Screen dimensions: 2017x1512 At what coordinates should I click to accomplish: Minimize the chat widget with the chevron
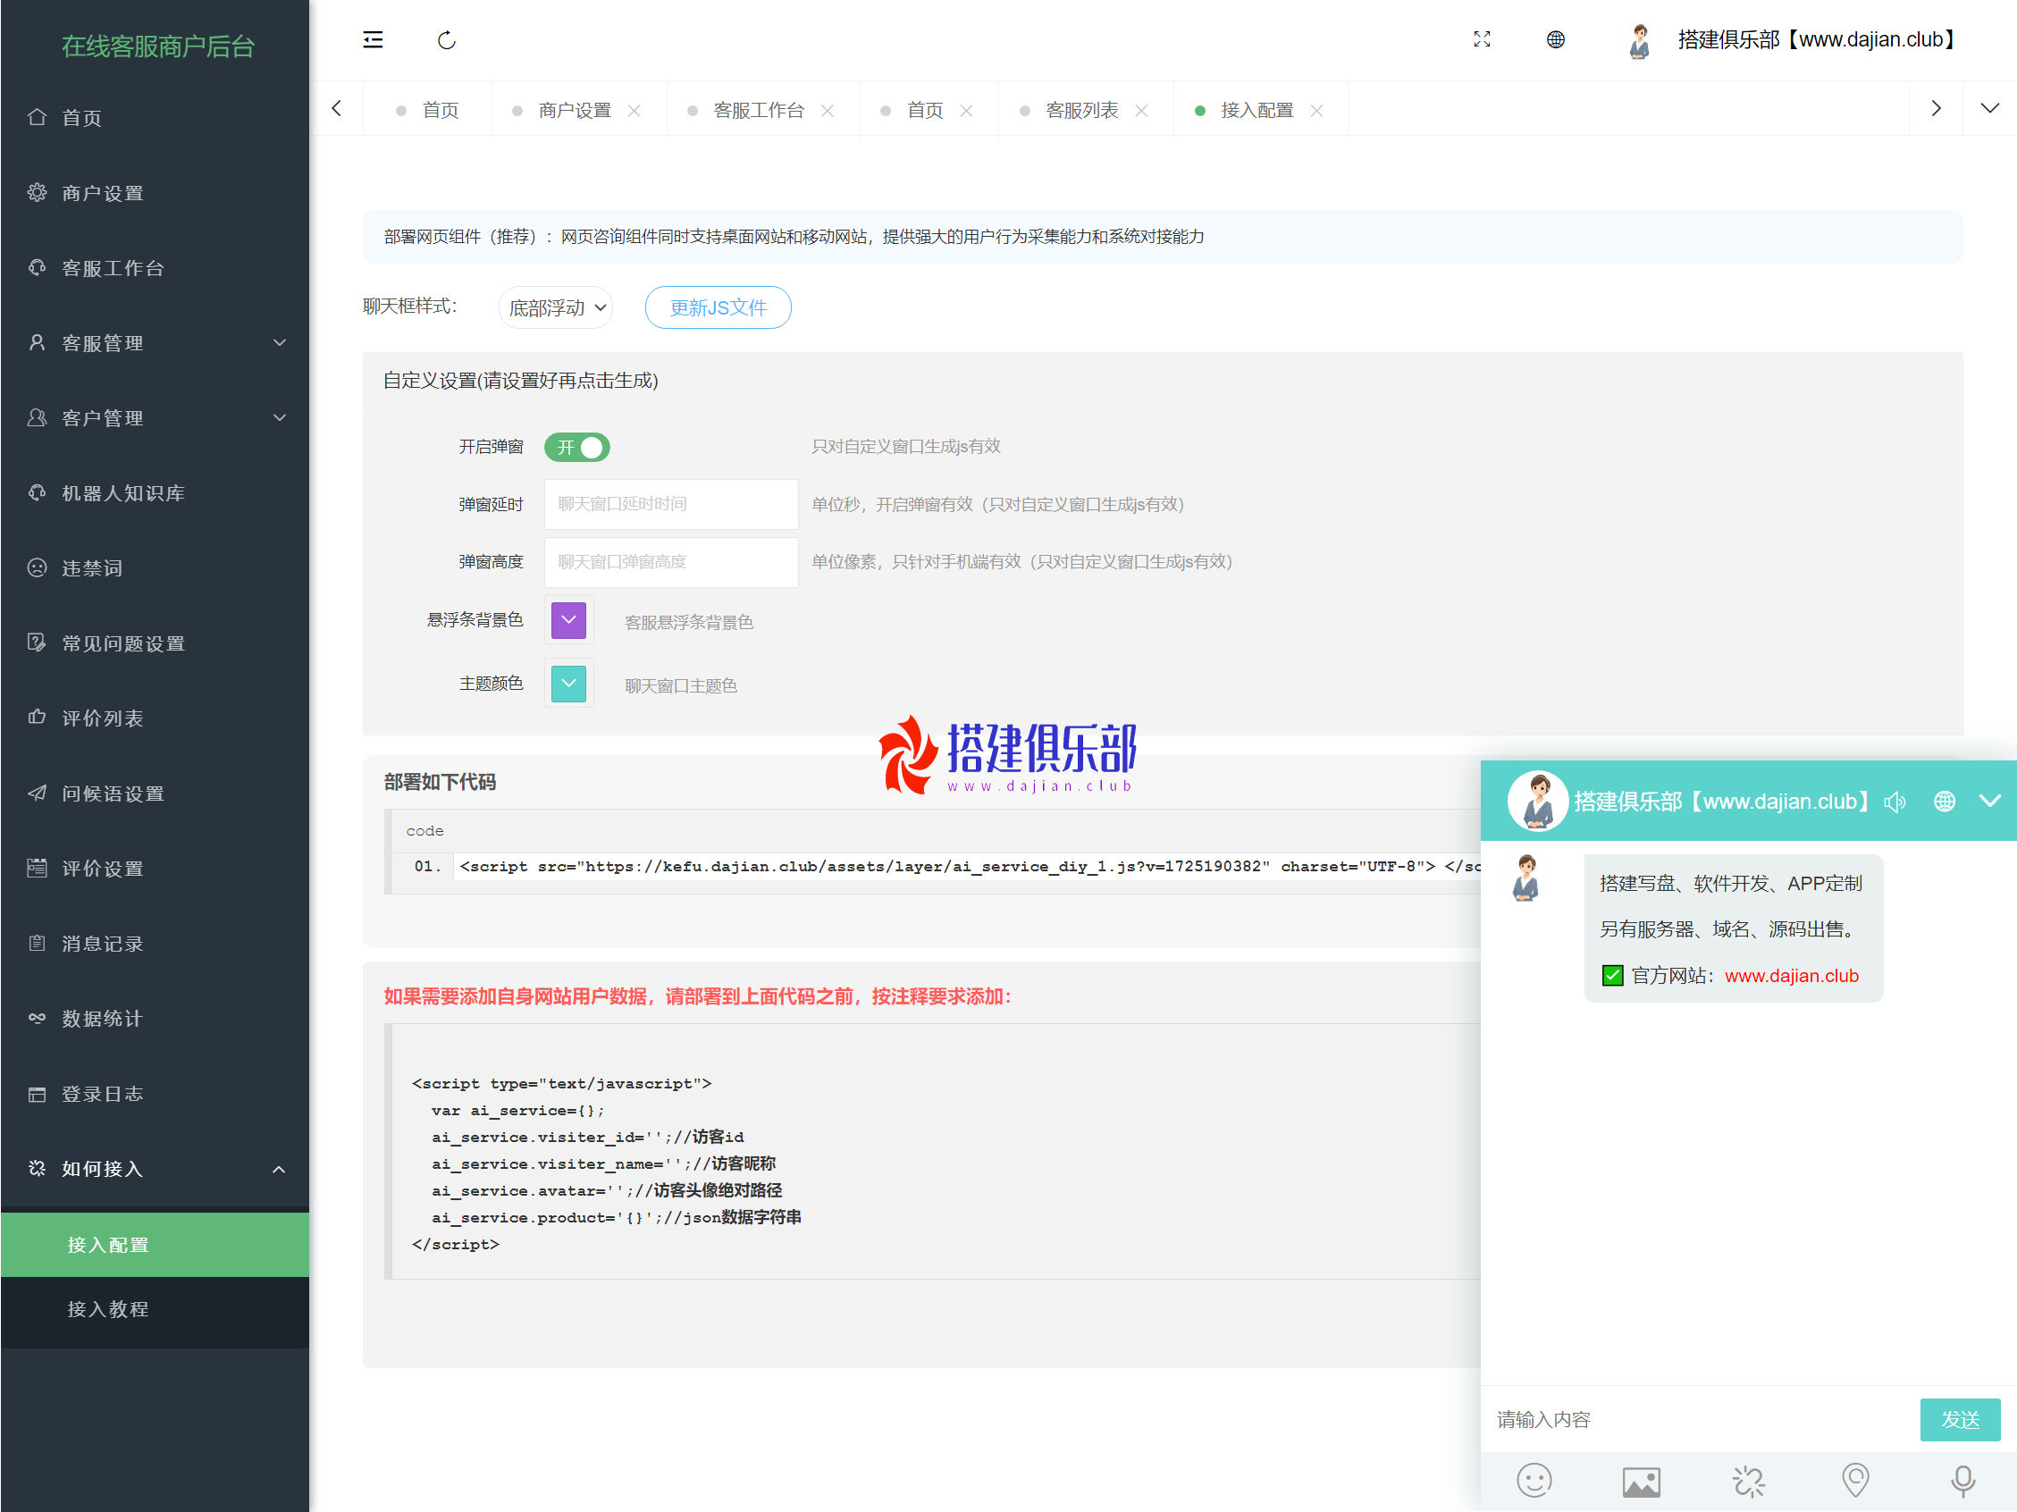tap(1989, 801)
